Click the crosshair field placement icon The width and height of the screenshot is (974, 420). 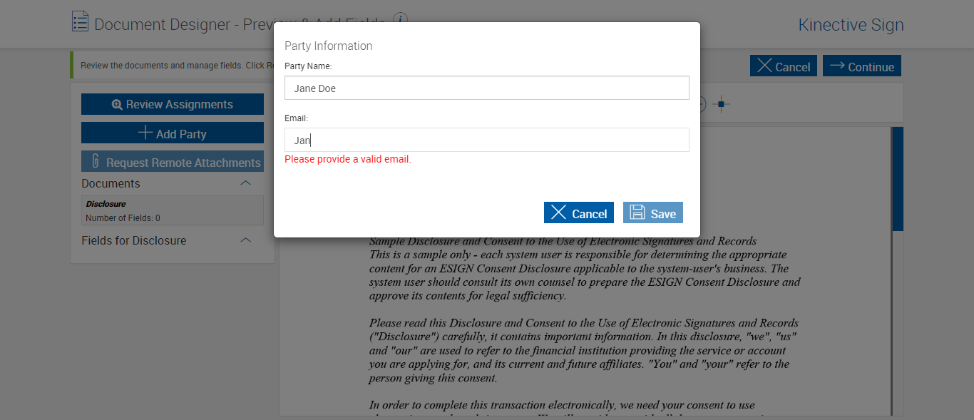(x=721, y=105)
